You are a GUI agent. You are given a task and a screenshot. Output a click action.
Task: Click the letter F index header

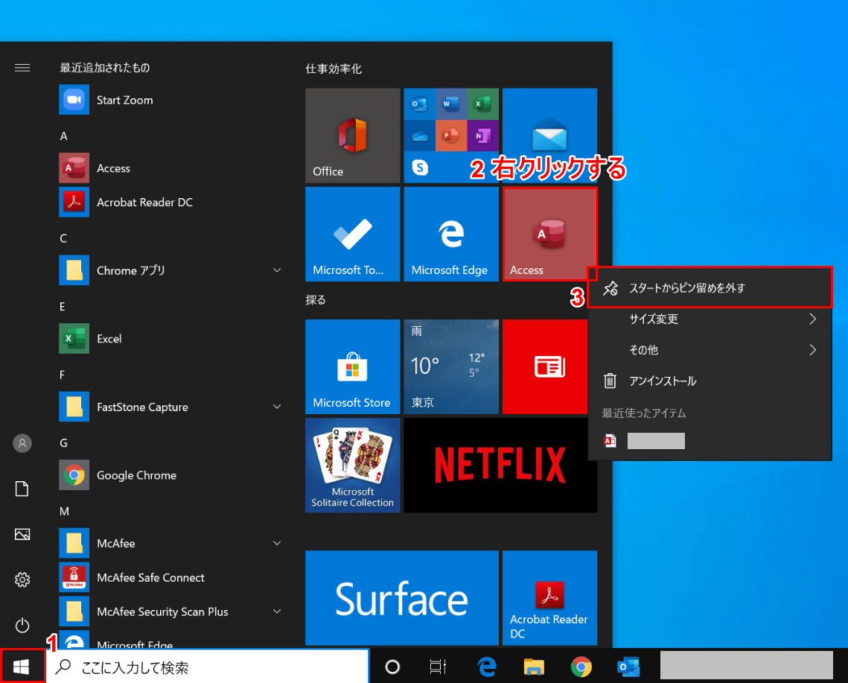coord(63,375)
